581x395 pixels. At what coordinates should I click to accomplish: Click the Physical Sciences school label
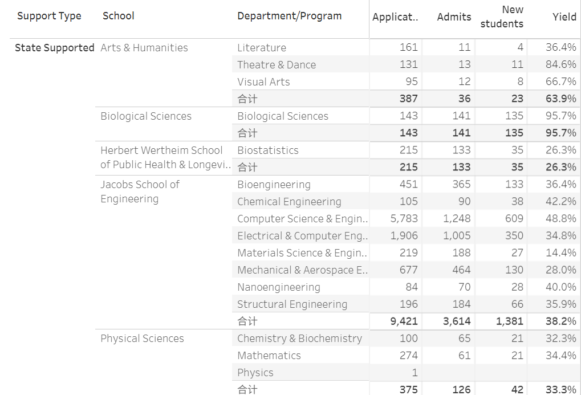click(142, 339)
